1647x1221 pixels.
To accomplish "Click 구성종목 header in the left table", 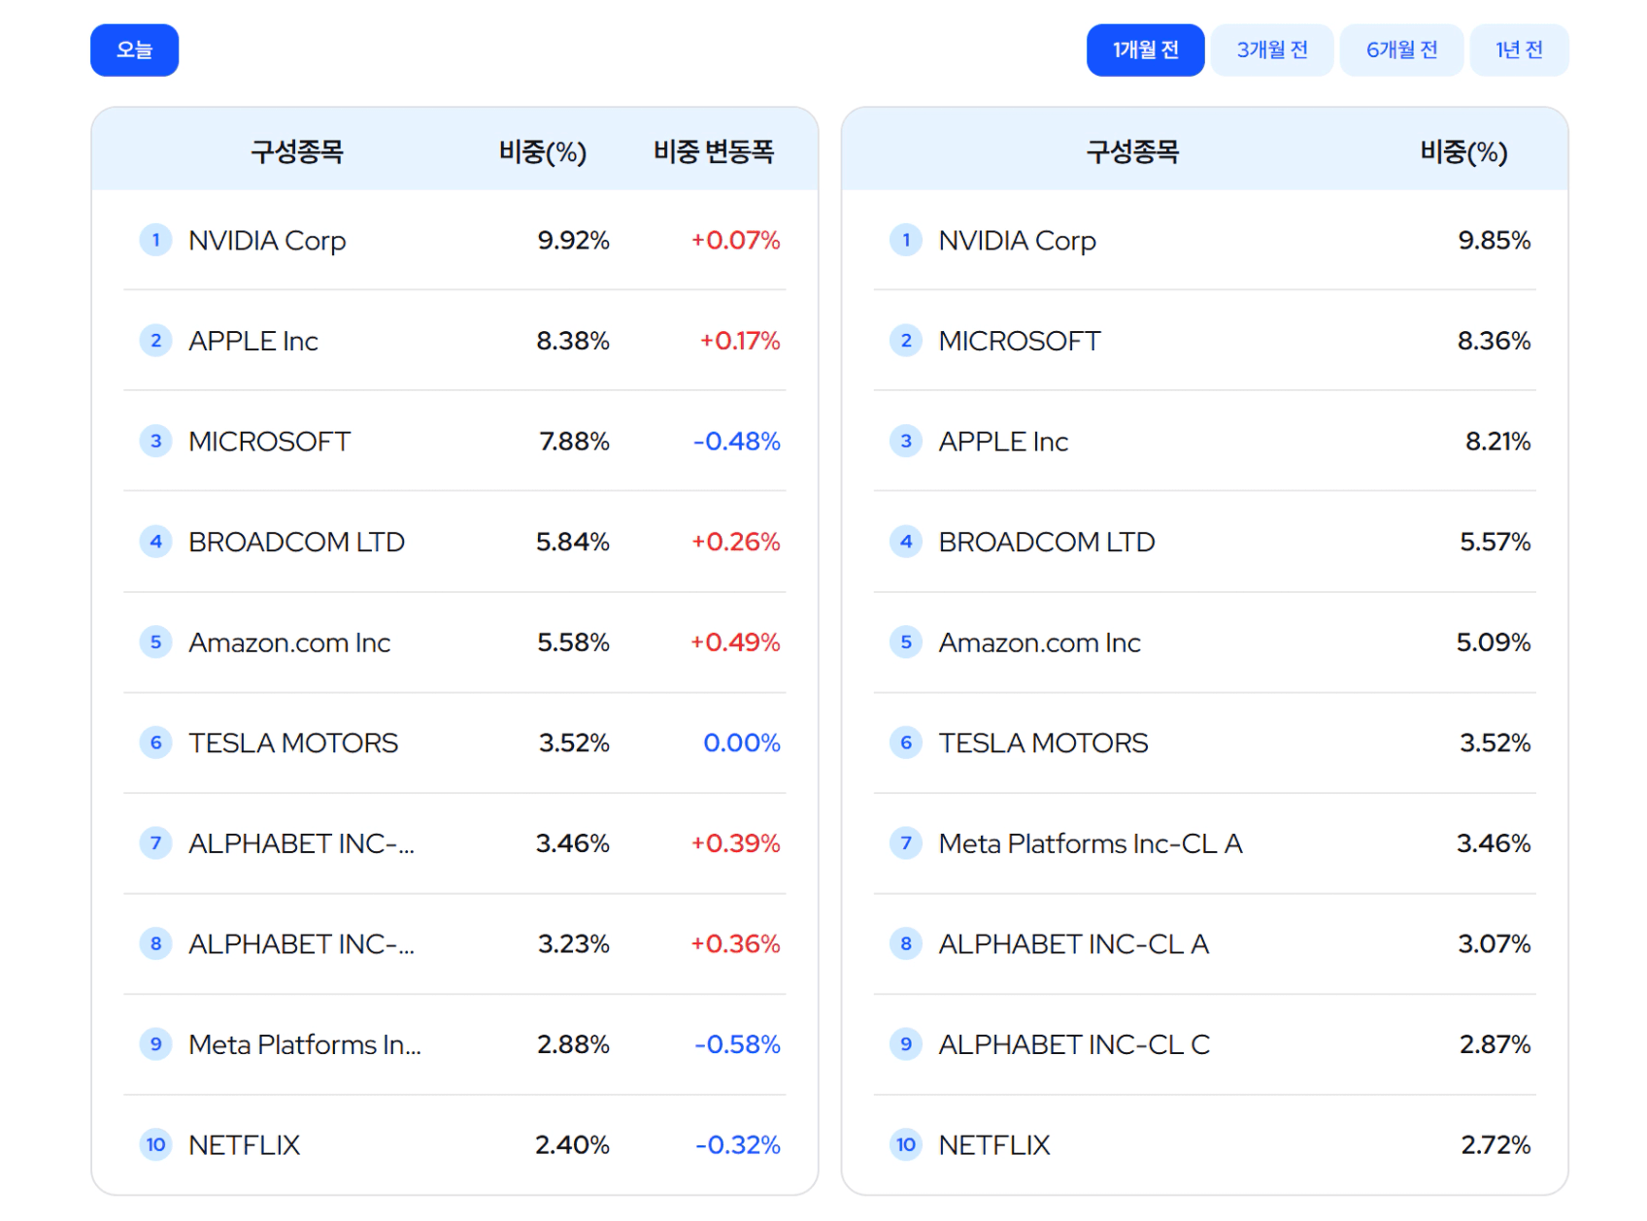I will 296,152.
